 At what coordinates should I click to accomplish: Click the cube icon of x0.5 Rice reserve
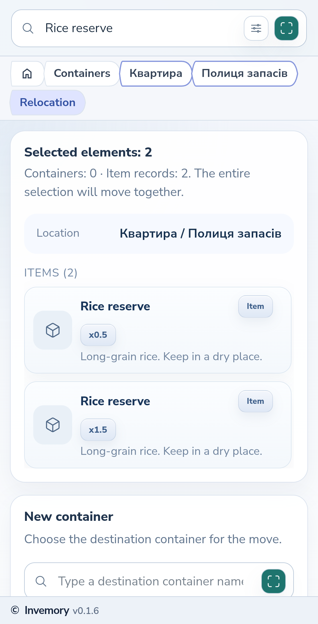(53, 330)
